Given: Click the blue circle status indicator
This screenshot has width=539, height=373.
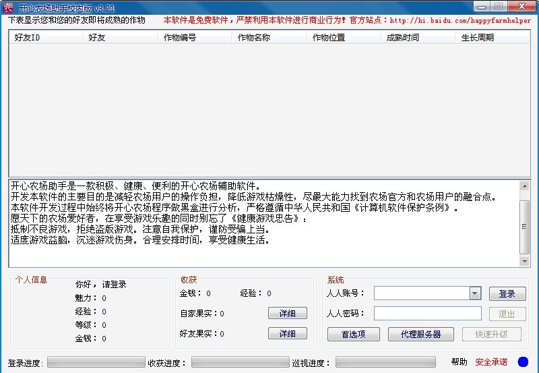Looking at the screenshot, I should pos(523,362).
